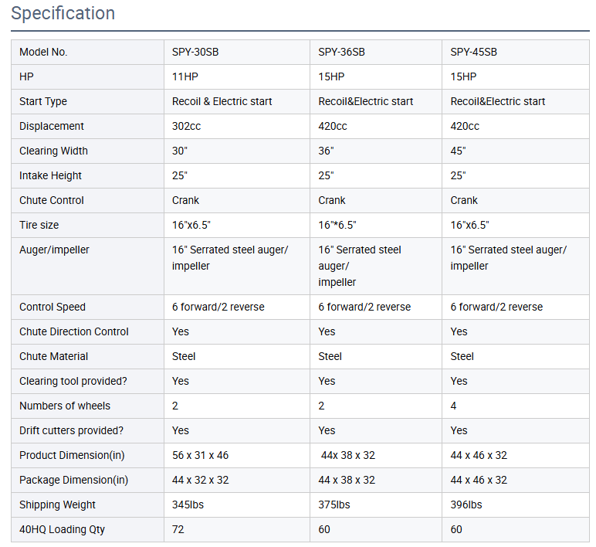The image size is (596, 547).
Task: Select the SPY-30SB model number cell
Action: pos(198,53)
